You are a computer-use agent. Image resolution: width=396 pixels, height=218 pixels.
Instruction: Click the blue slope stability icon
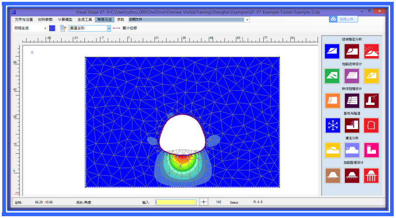point(332,51)
